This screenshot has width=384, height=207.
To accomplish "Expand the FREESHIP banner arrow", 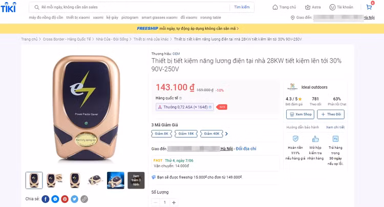I will pyautogui.click(x=238, y=29).
